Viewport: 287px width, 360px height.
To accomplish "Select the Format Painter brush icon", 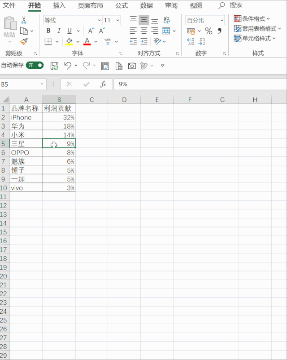I will [24, 41].
